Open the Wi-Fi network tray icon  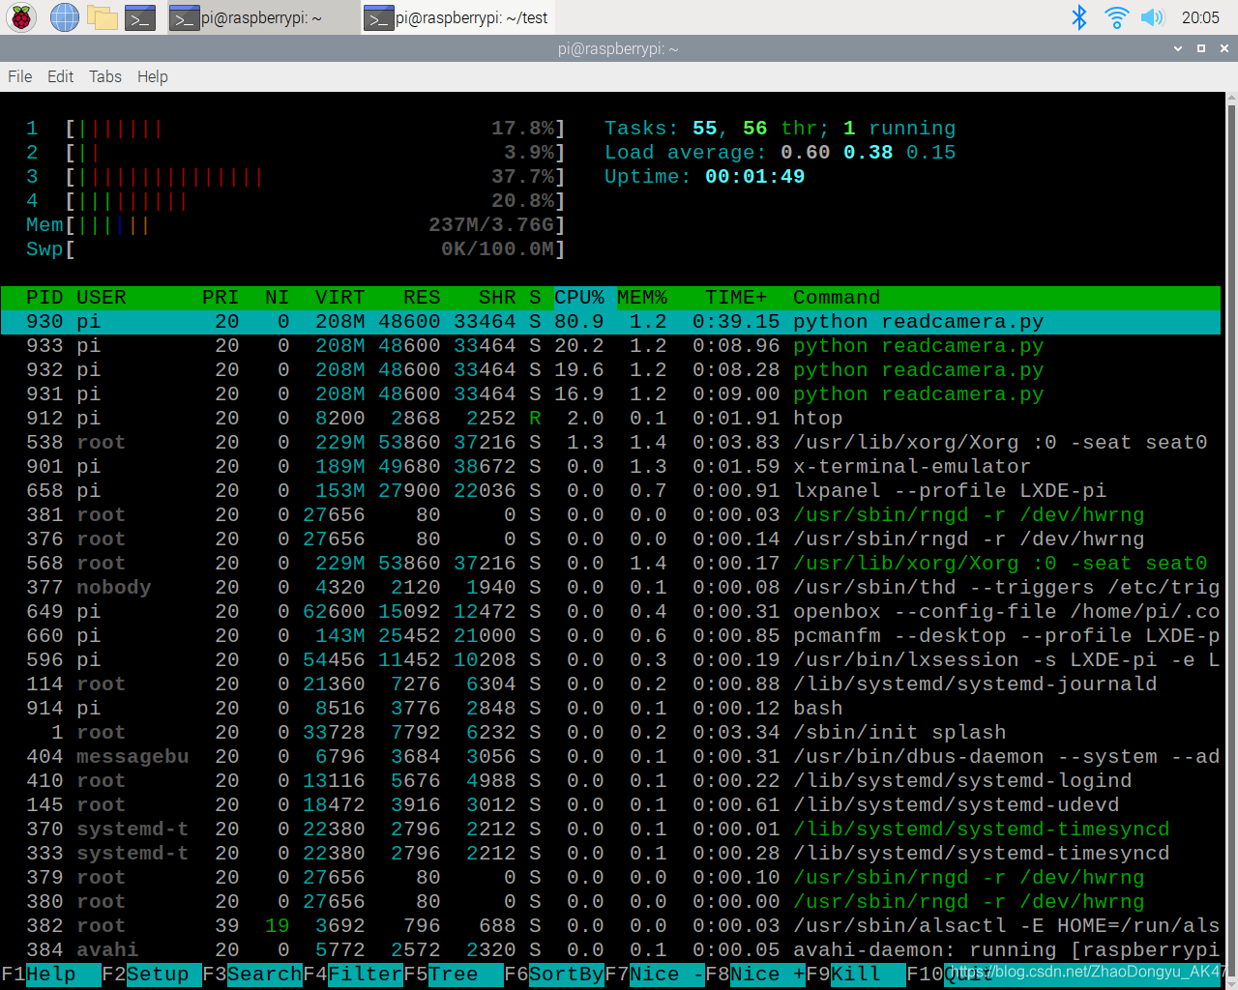1116,17
